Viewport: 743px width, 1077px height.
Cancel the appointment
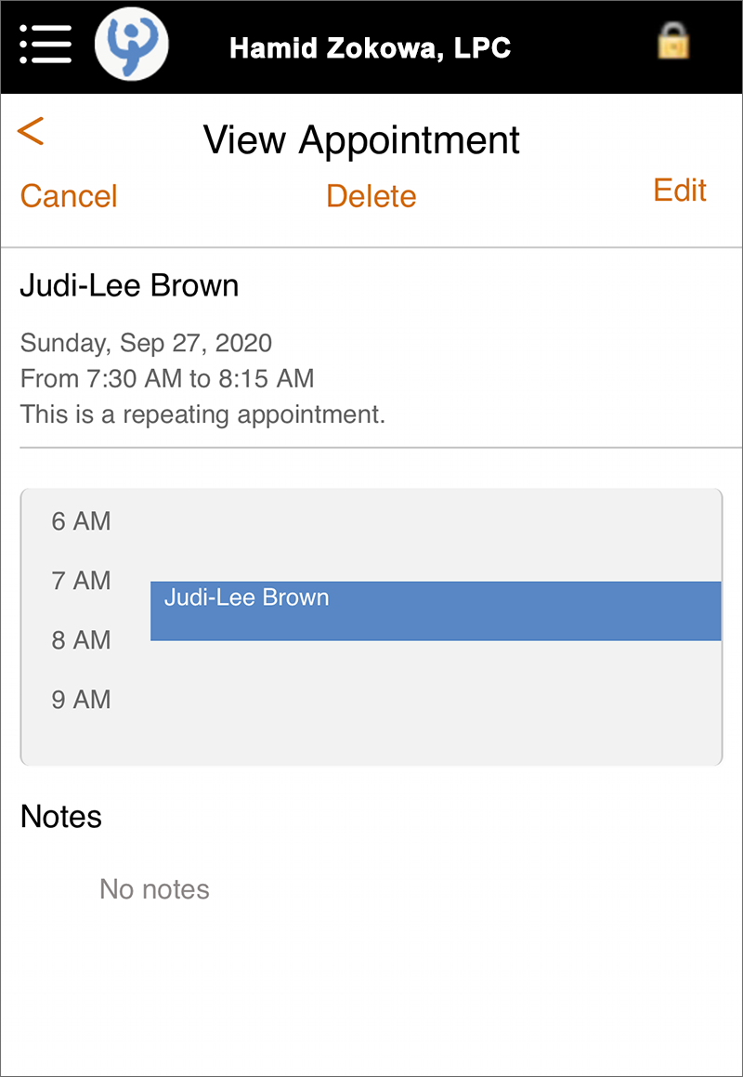[69, 196]
